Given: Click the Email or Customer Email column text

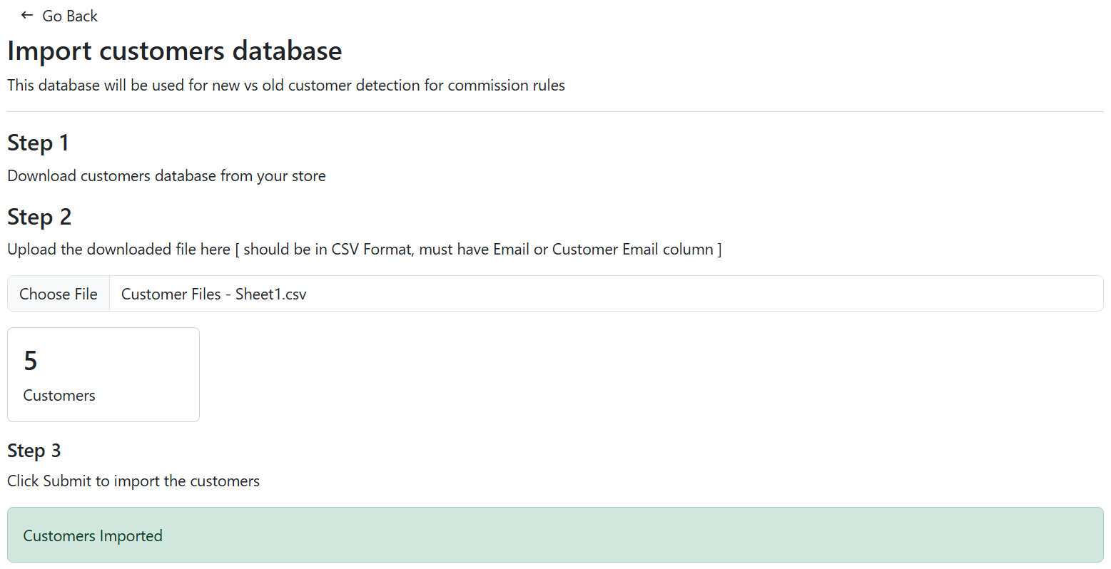Looking at the screenshot, I should pos(603,250).
